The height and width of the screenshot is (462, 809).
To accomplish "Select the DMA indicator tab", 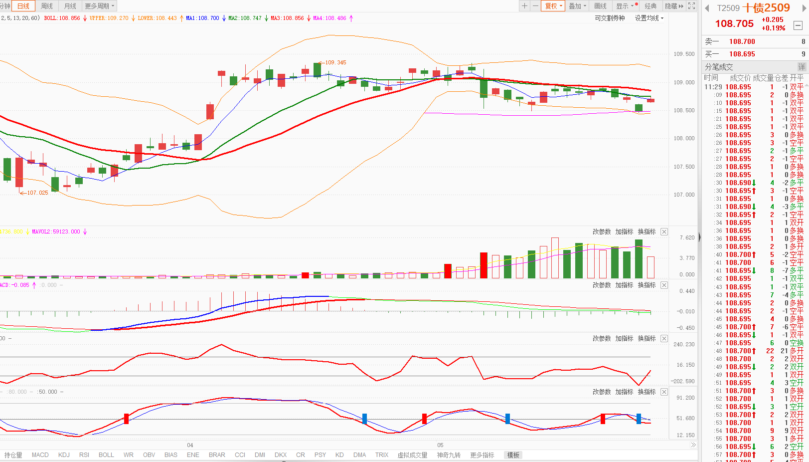I will click(359, 455).
